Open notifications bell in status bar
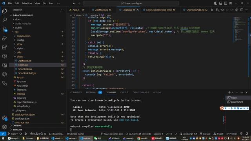The height and width of the screenshot is (141, 251). pyautogui.click(x=247, y=134)
